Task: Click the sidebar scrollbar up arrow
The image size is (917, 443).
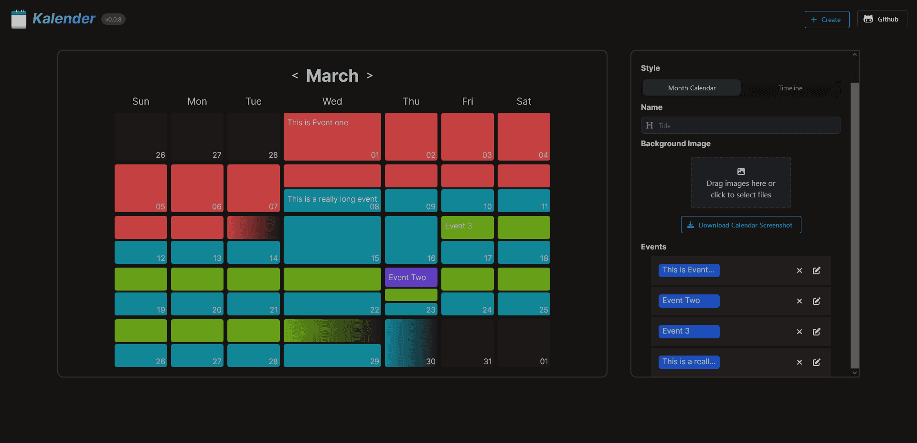Action: (855, 54)
